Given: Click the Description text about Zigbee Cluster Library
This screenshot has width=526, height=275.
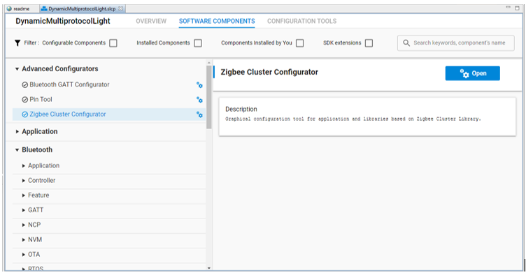Looking at the screenshot, I should pyautogui.click(x=353, y=119).
